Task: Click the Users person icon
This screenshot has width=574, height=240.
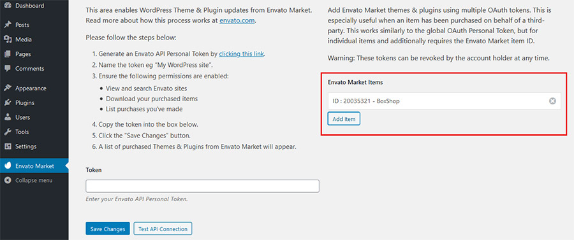Action: [x=8, y=117]
